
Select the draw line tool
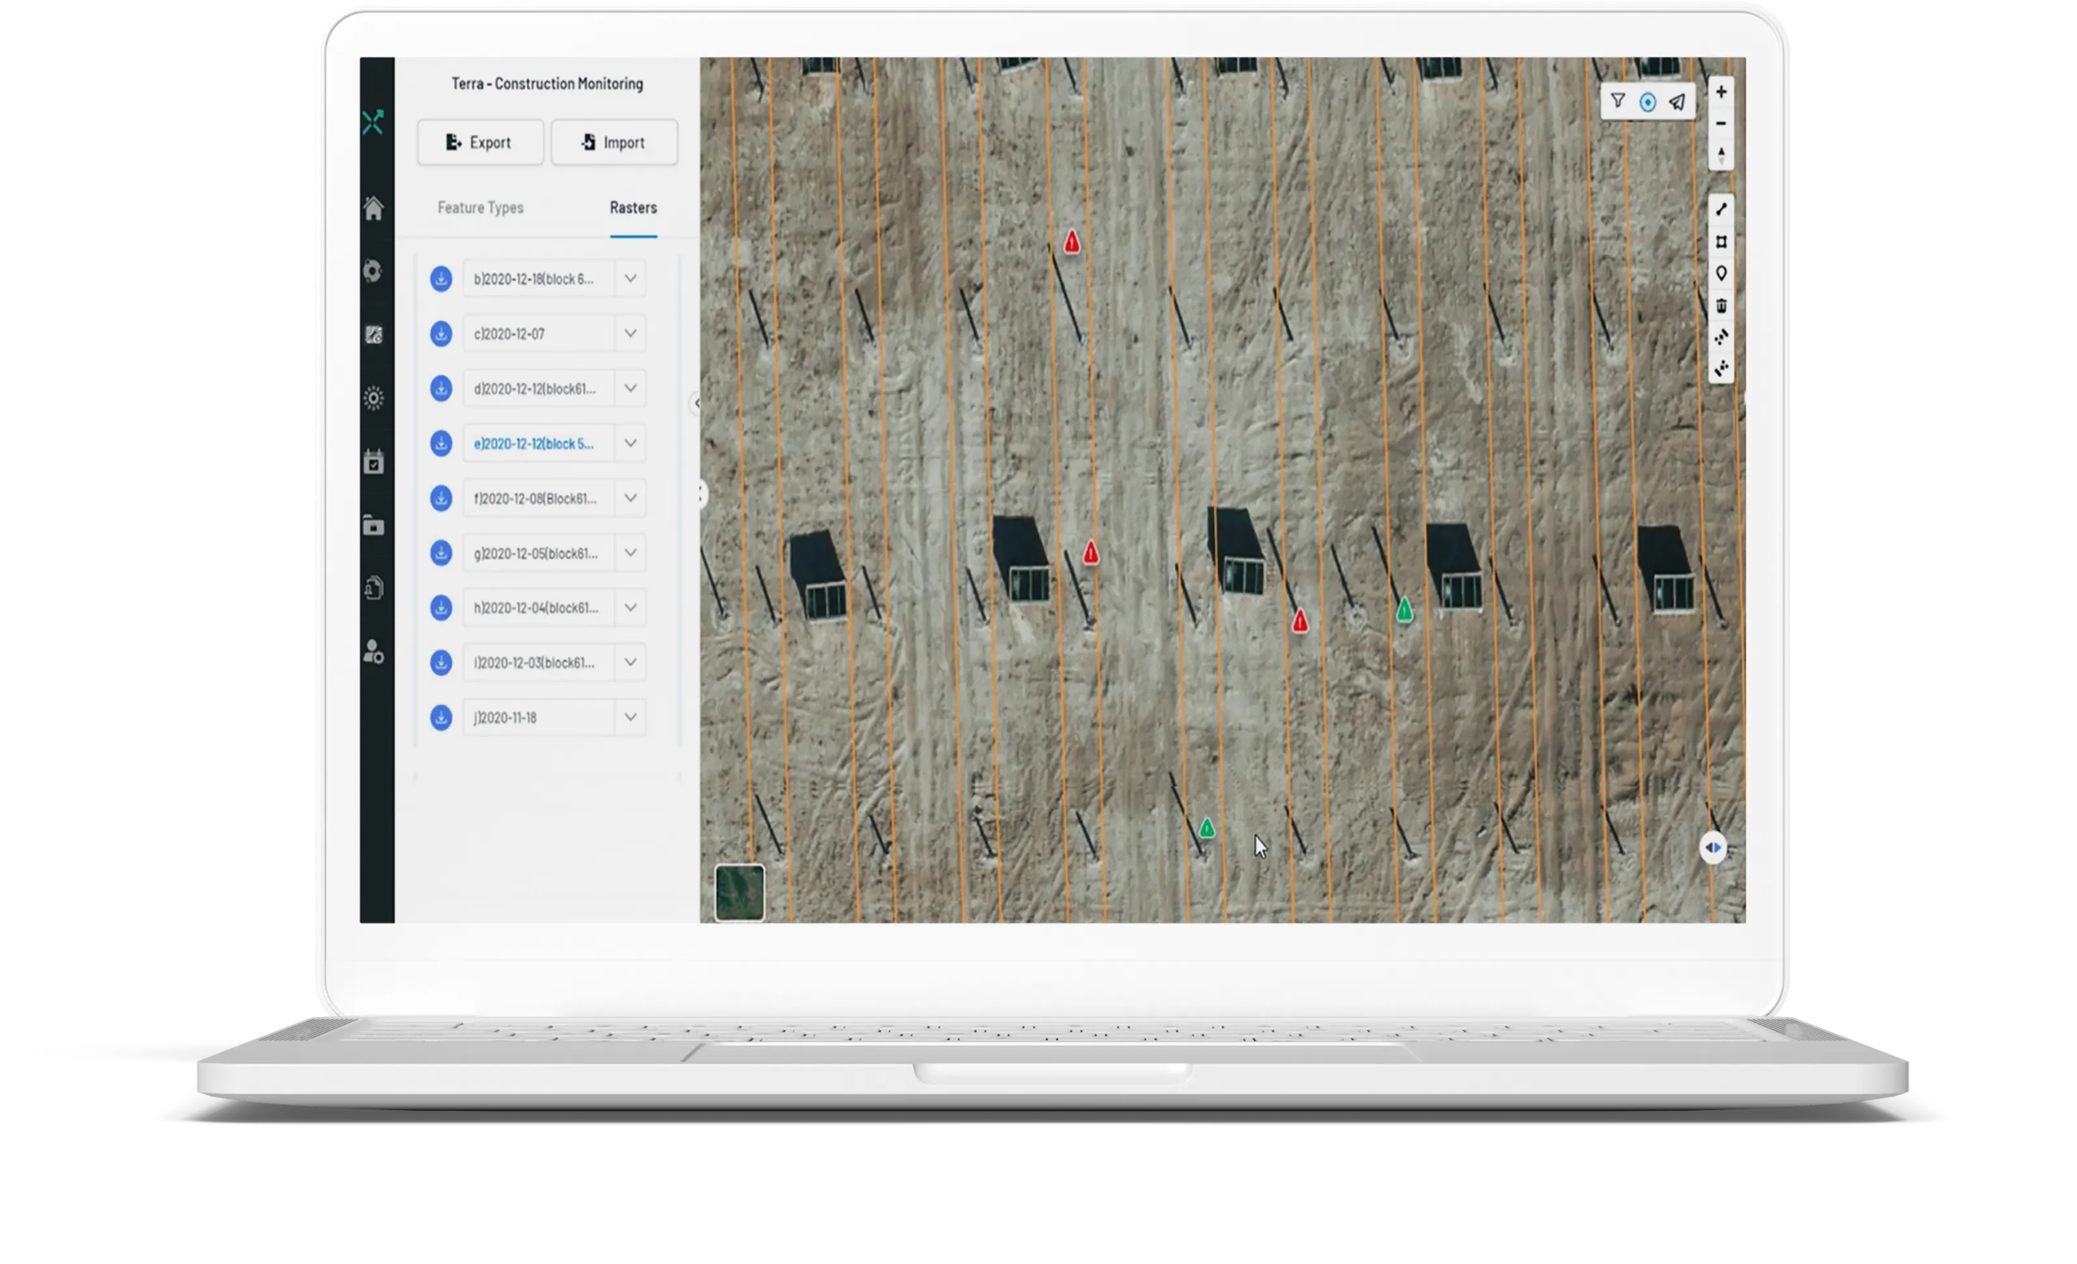pyautogui.click(x=1721, y=210)
